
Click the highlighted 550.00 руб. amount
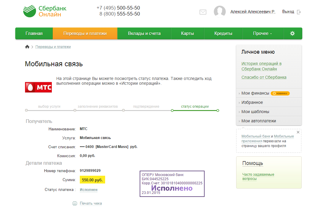(92, 180)
